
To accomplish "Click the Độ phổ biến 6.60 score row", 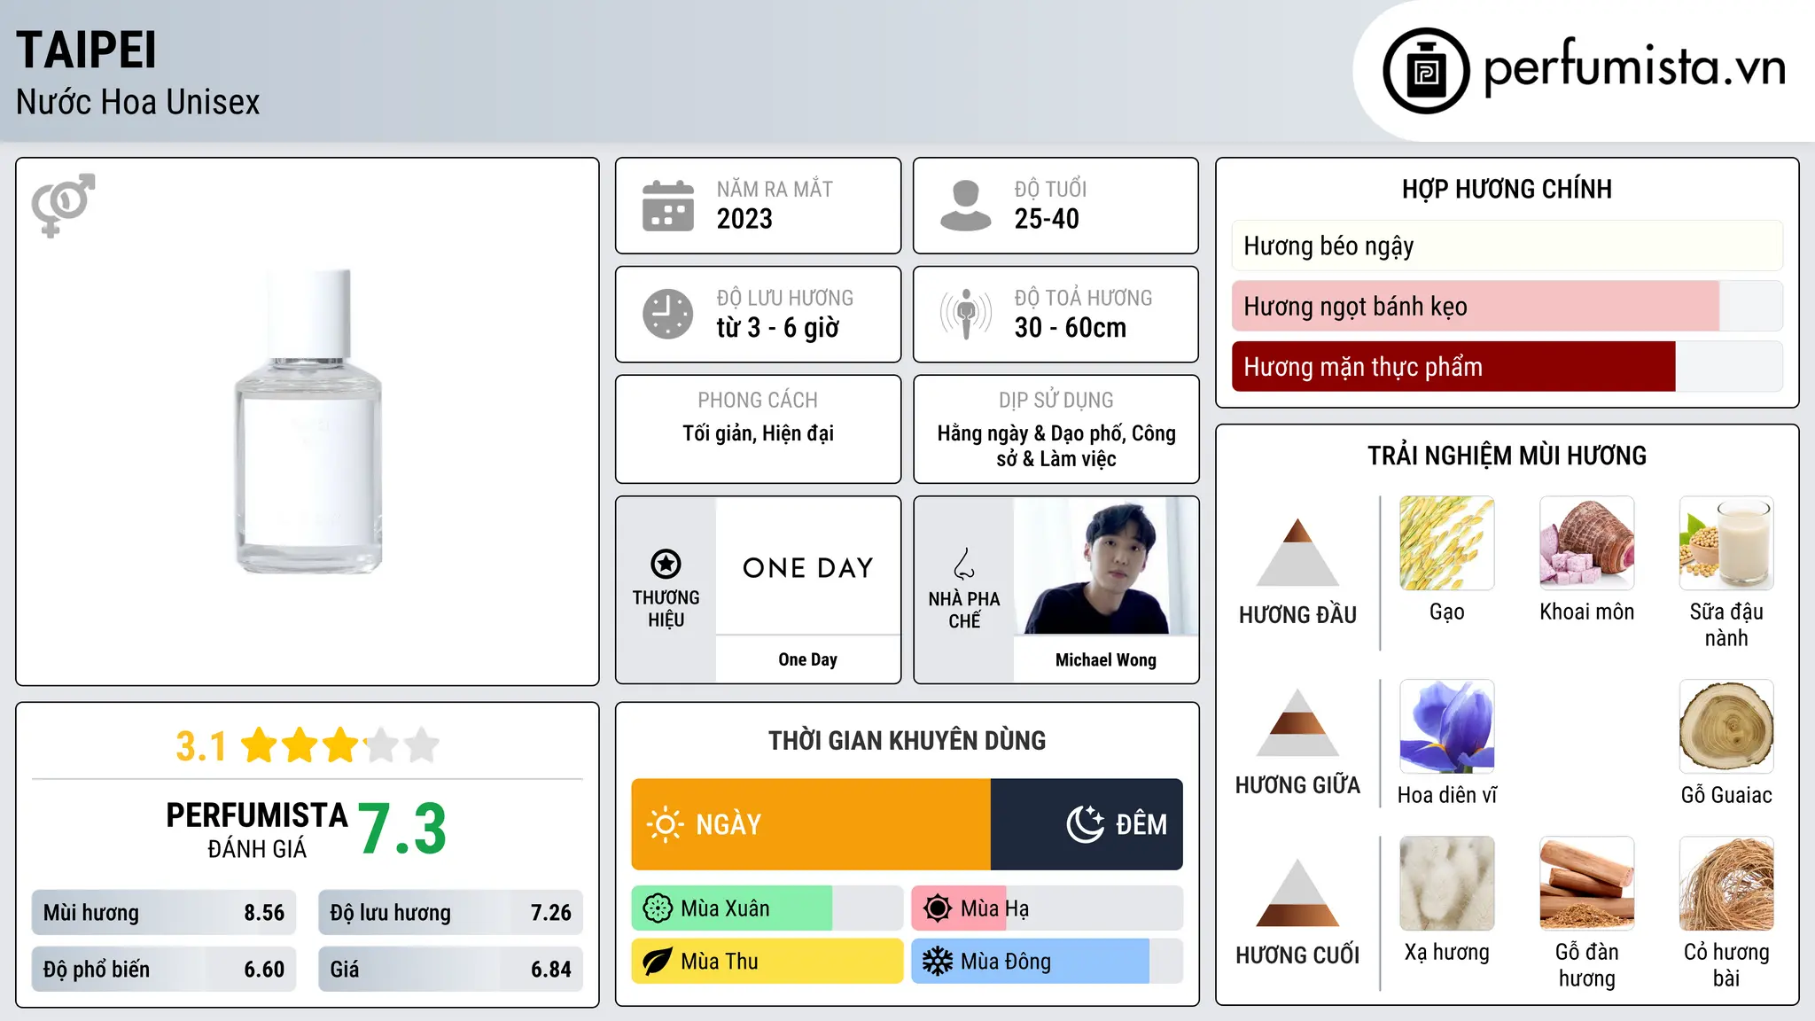I will point(164,969).
